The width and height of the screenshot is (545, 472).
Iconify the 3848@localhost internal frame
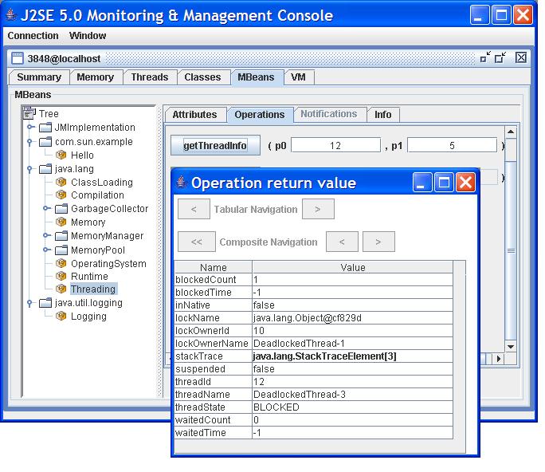[x=485, y=57]
